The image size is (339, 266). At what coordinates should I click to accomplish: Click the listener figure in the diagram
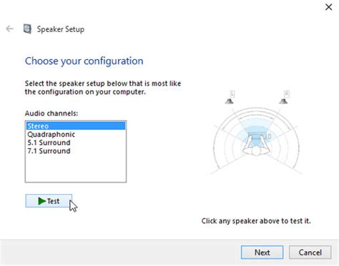coord(256,146)
